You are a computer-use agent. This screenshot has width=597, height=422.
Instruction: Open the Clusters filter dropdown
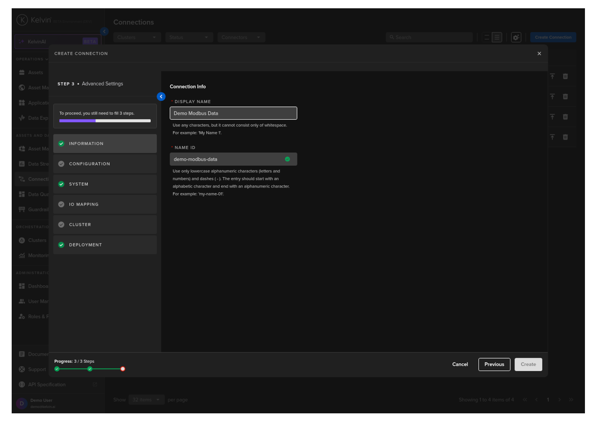tap(136, 37)
